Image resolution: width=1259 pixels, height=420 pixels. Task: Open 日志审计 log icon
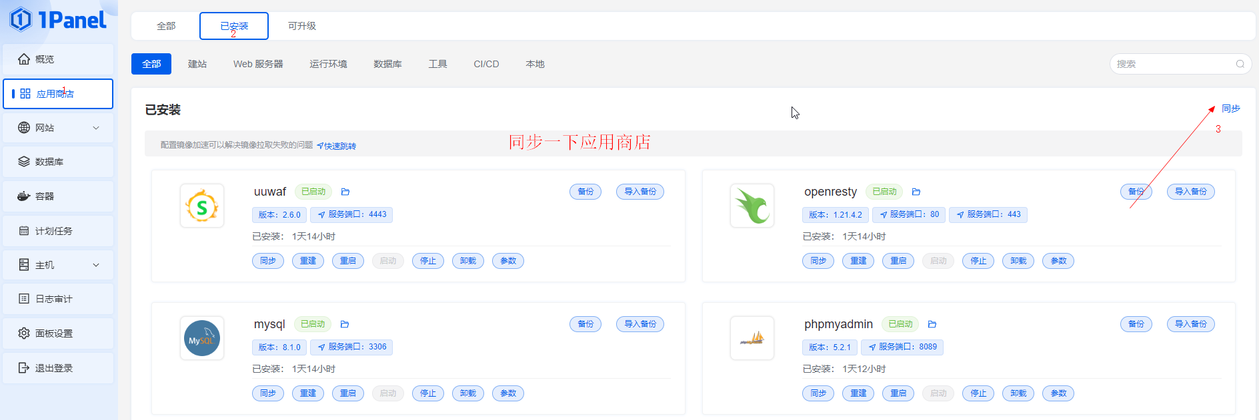24,299
